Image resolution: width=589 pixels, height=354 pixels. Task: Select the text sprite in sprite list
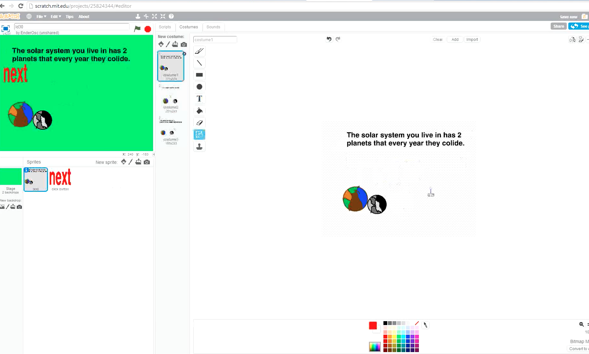pyautogui.click(x=36, y=180)
